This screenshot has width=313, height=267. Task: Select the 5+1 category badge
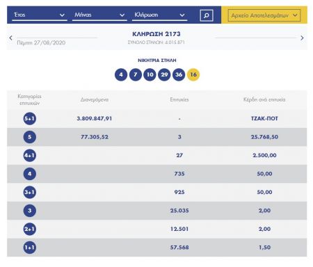30,119
